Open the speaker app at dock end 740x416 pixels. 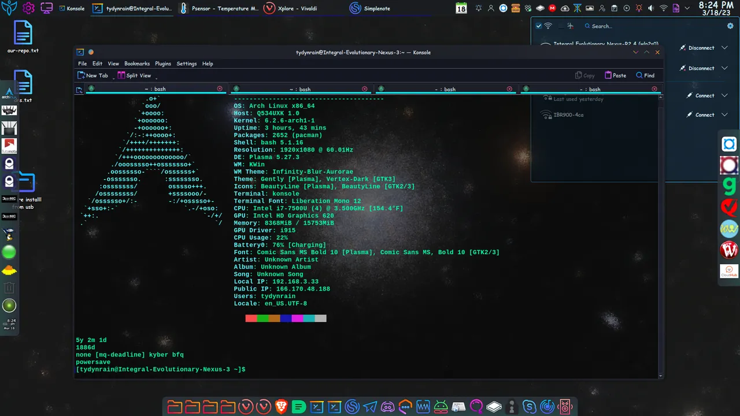pyautogui.click(x=565, y=407)
